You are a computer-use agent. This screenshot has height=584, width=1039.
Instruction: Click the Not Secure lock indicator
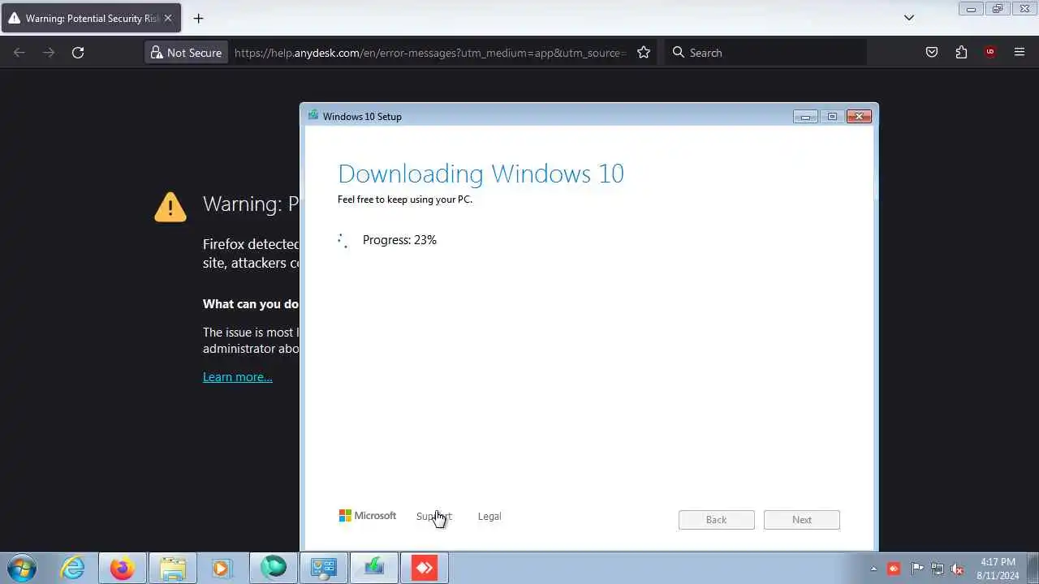pyautogui.click(x=186, y=53)
